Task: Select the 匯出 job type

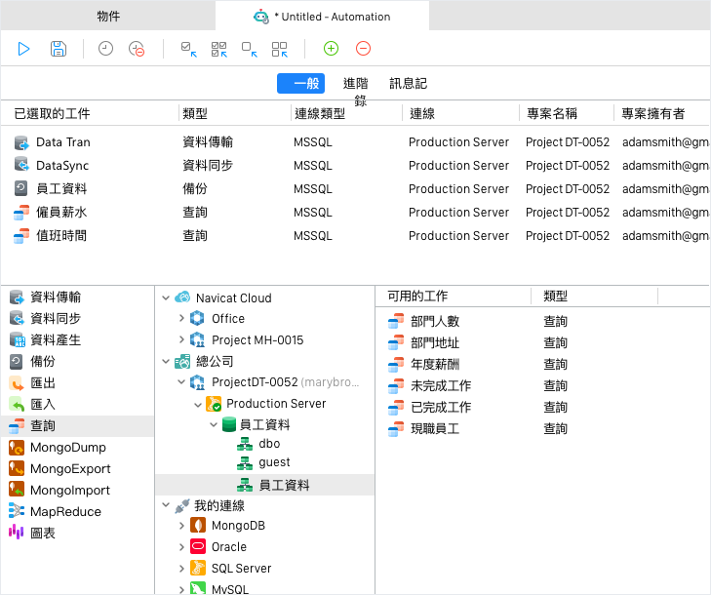Action: 43,383
